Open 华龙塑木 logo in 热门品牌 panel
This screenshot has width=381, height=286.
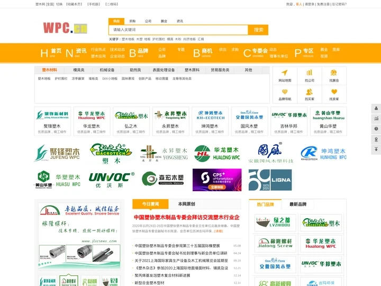point(321,244)
